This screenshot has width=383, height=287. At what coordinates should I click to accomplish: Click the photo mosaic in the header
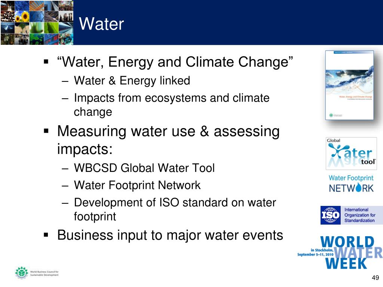pos(37,22)
